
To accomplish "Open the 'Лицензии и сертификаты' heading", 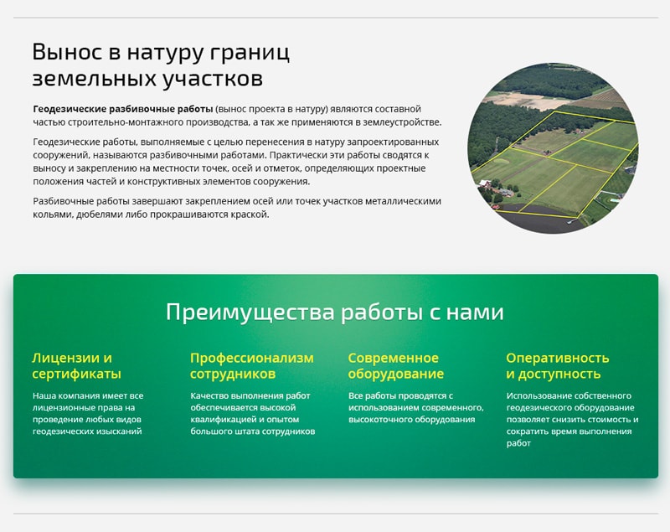I will [x=76, y=366].
